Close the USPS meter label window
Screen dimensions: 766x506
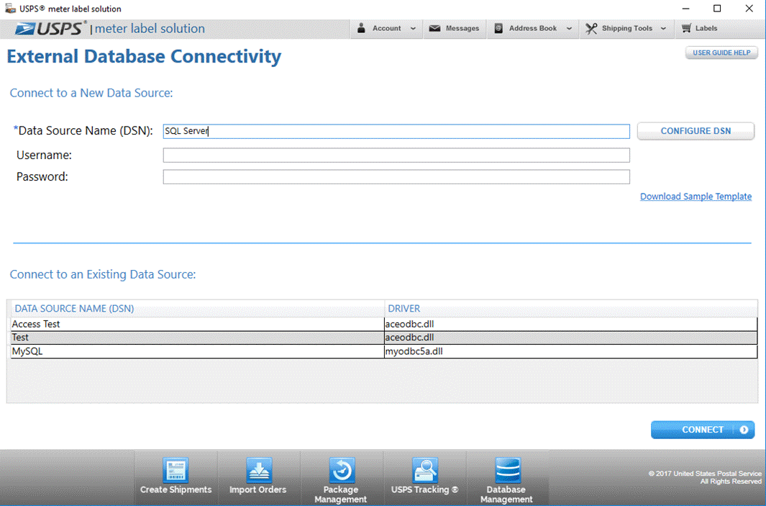(749, 9)
